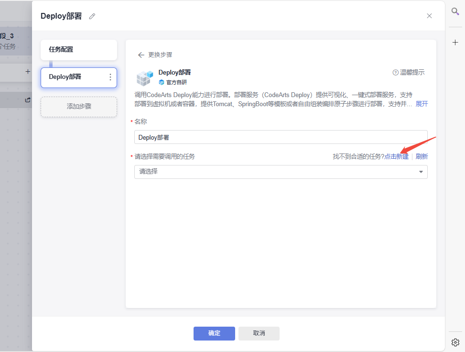The image size is (465, 352).
Task: Close the Deploy部署 dialog with X
Action: pos(429,16)
